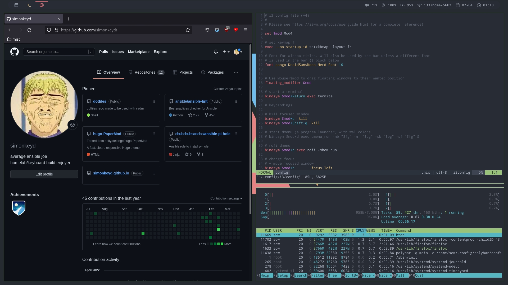Open Firefox hamburger application menu
Screen dimensions: 508x285
246,30
